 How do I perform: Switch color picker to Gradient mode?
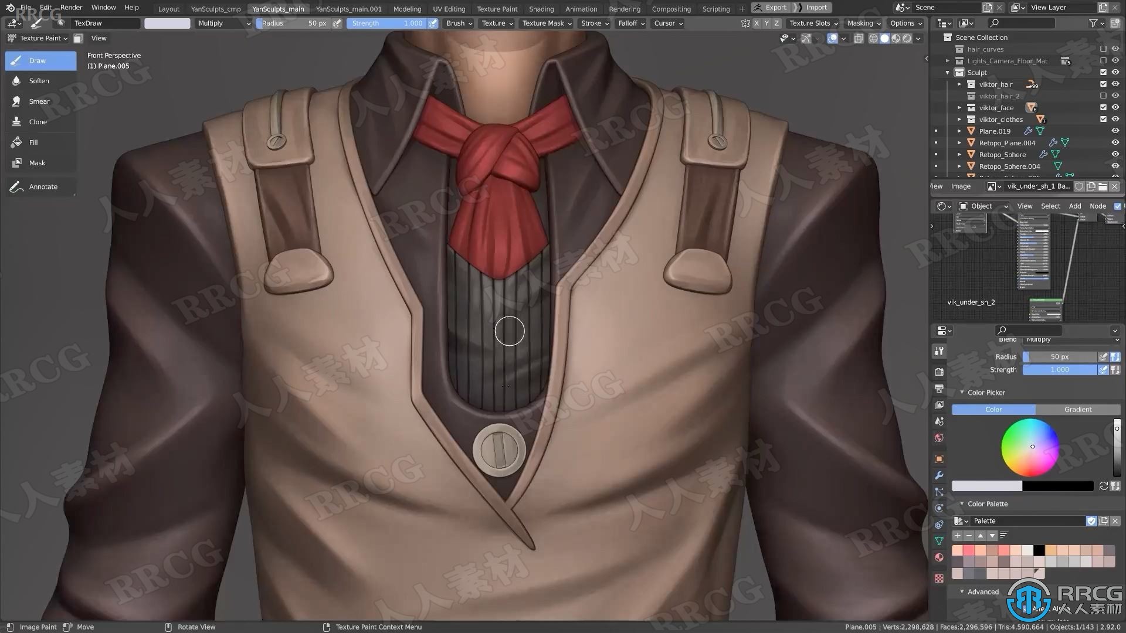(1078, 410)
